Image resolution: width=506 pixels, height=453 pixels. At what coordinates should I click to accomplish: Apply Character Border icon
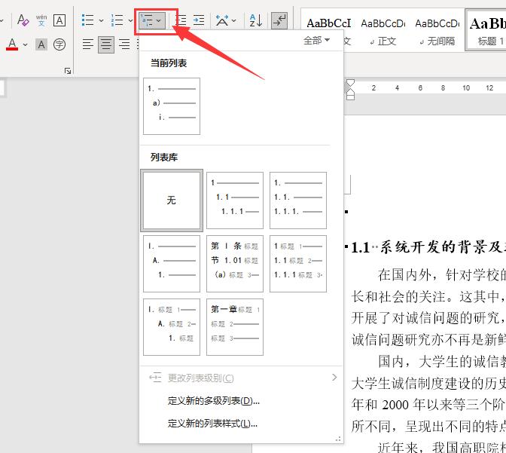(x=59, y=20)
